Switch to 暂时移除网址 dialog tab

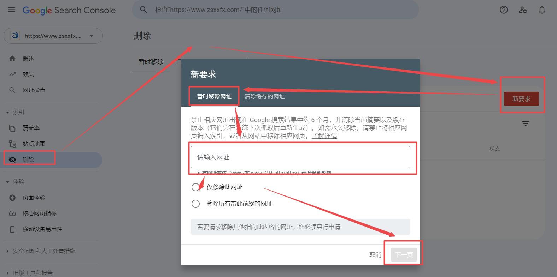click(x=214, y=96)
